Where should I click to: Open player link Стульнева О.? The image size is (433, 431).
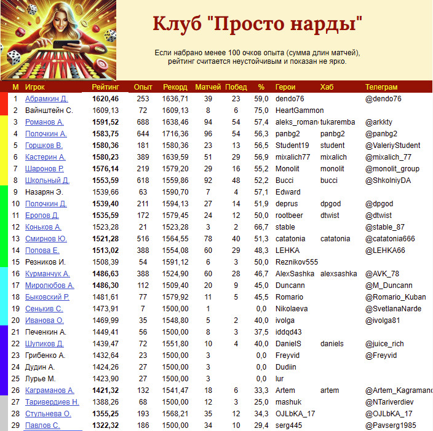(x=48, y=414)
